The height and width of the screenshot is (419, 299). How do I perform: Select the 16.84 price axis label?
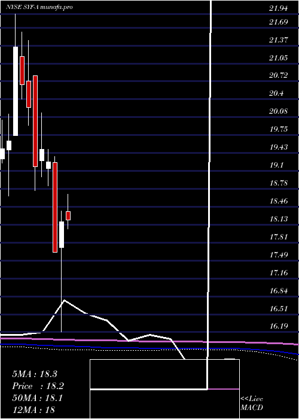click(x=279, y=291)
